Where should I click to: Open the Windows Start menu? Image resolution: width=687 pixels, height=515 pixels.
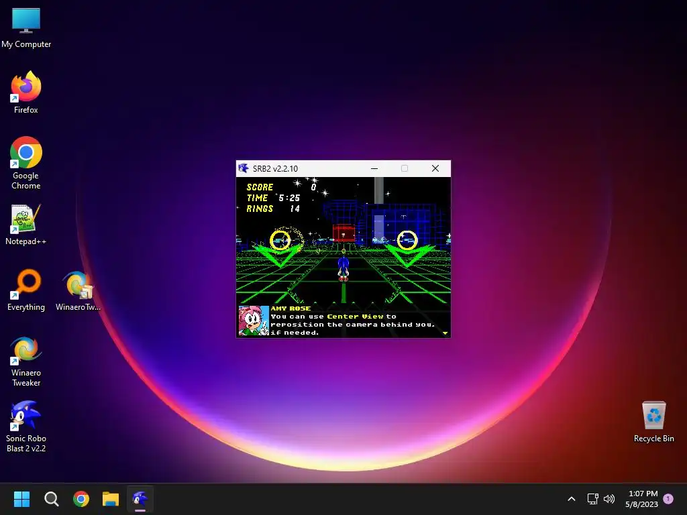tap(21, 499)
